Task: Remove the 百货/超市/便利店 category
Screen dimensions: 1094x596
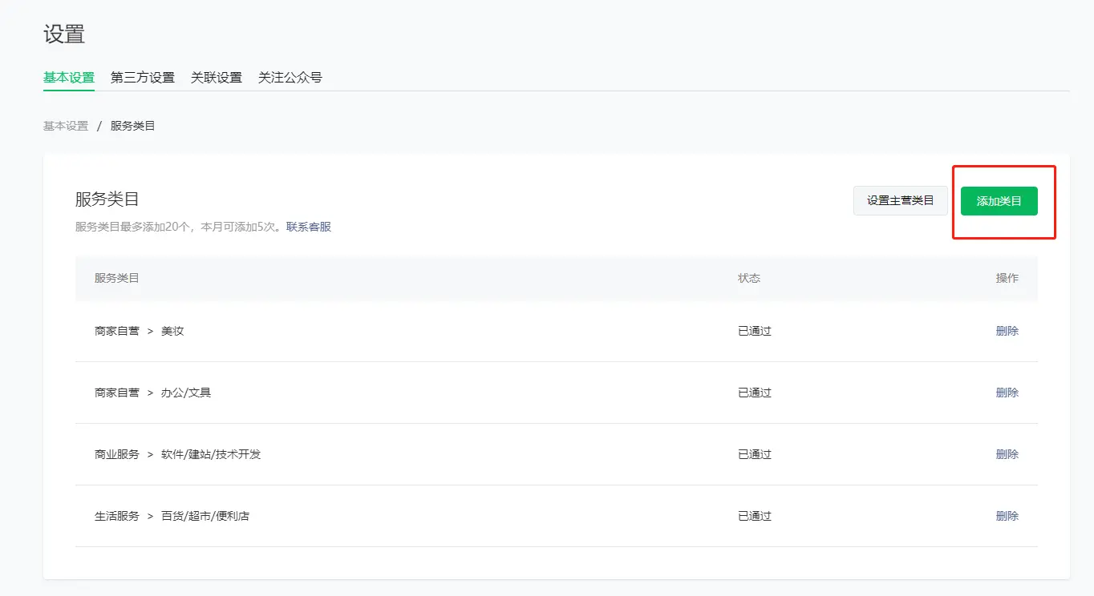Action: click(x=1007, y=516)
